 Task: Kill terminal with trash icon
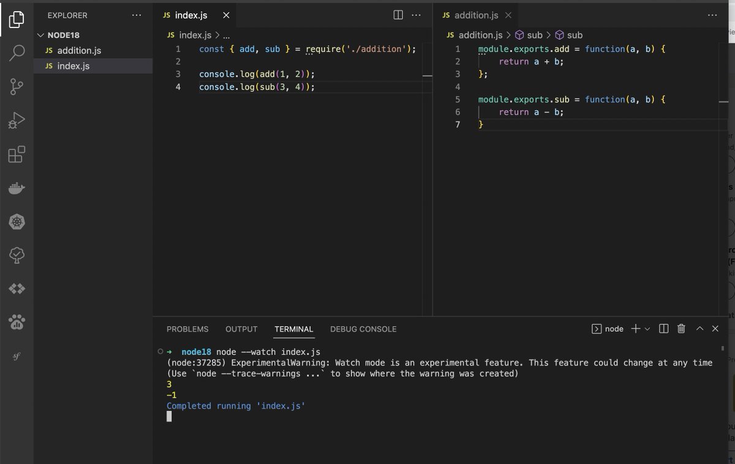681,329
